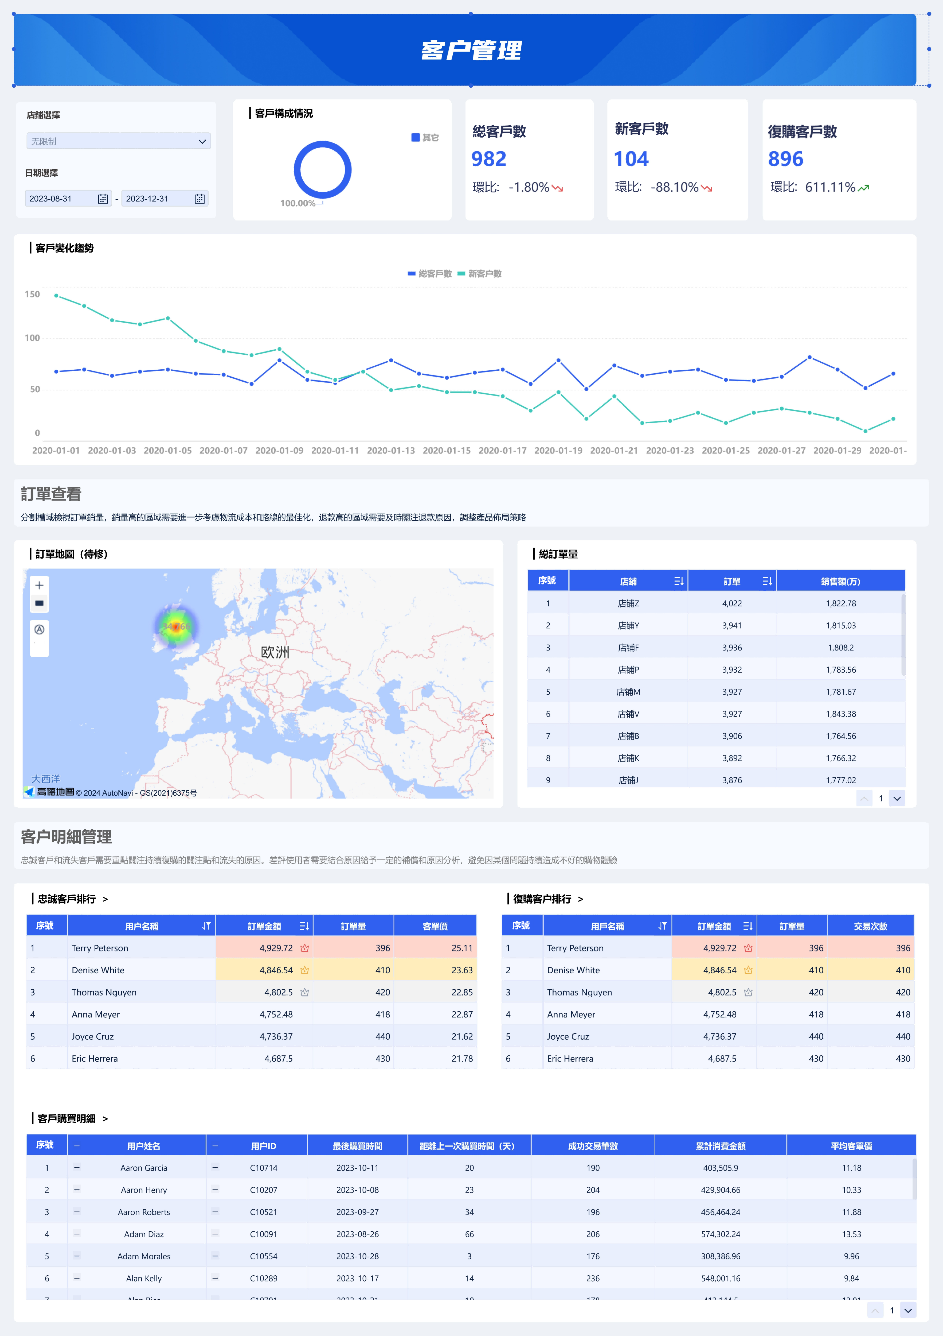Collapse Aaron Garcia row in purchase details
Image resolution: width=943 pixels, height=1336 pixels.
[77, 1168]
